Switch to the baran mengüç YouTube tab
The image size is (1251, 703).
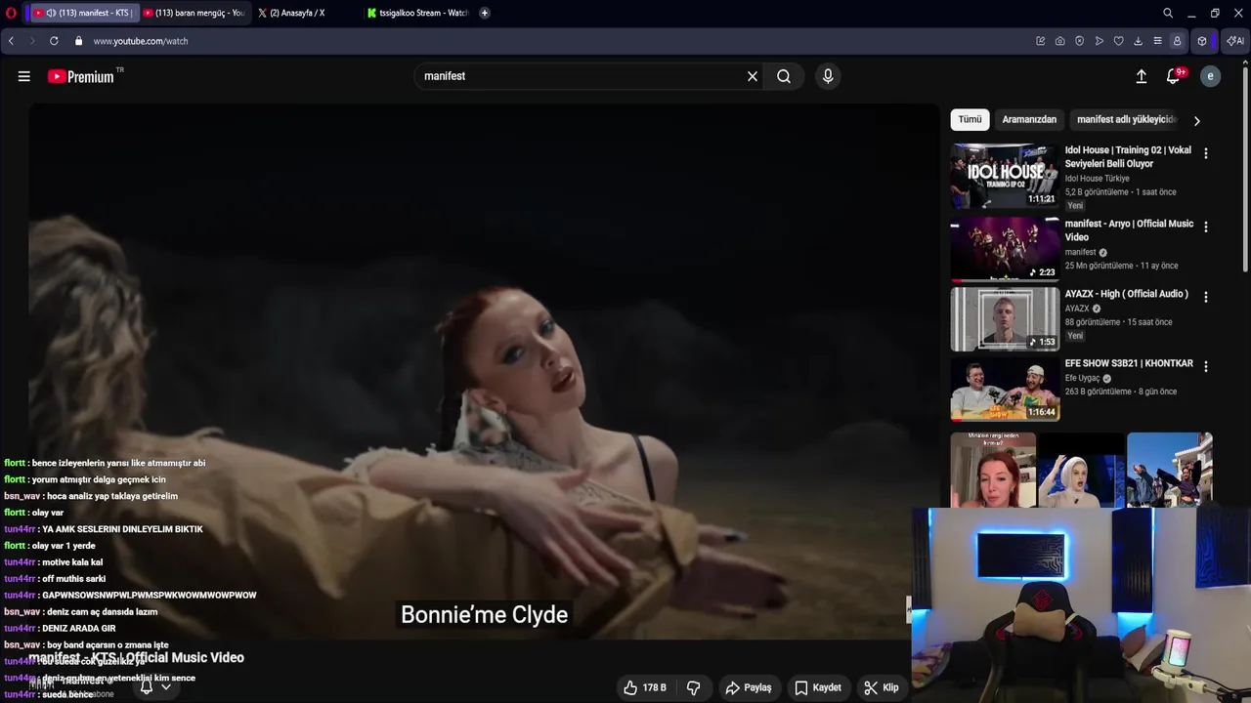[x=194, y=13]
